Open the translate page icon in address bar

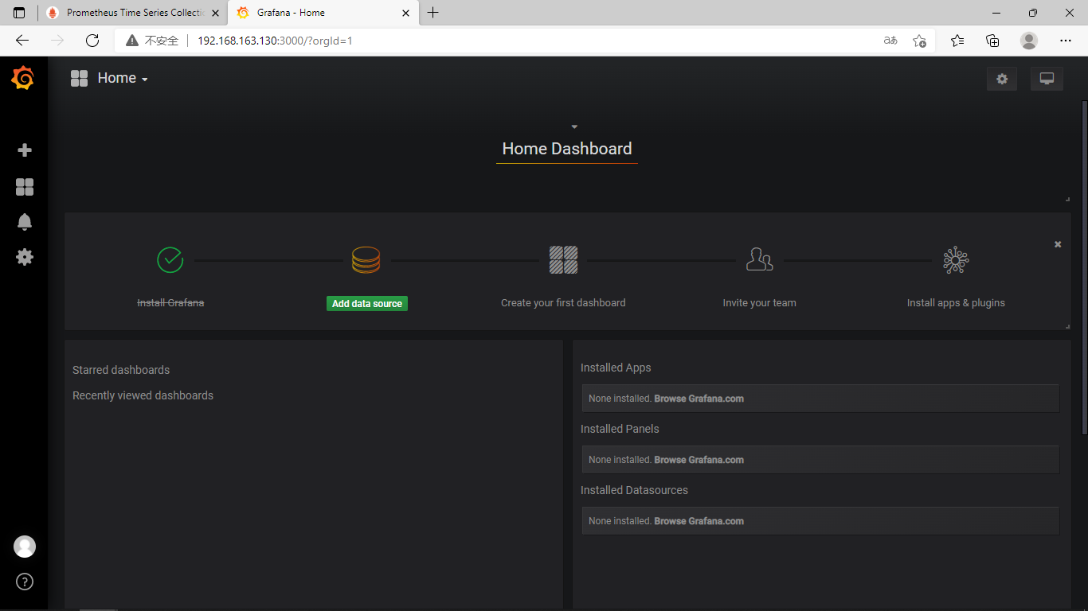click(x=890, y=41)
